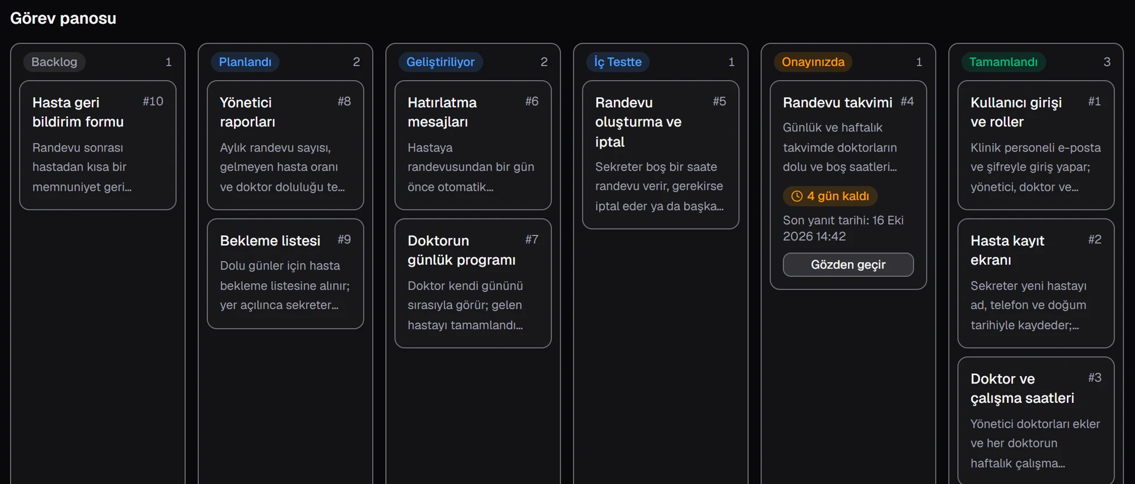
Task: Click the Gözden geçir button
Action: point(848,265)
